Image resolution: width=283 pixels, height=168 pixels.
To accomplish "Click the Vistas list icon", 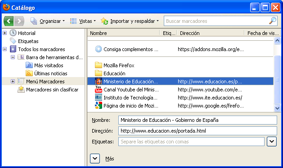I will 73,21.
